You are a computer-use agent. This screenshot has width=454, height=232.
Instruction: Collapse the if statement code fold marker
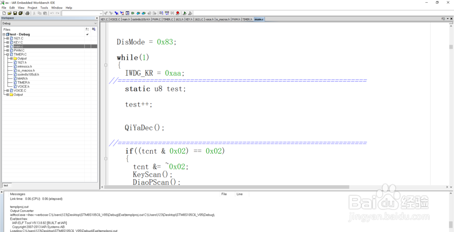pyautogui.click(x=106, y=159)
